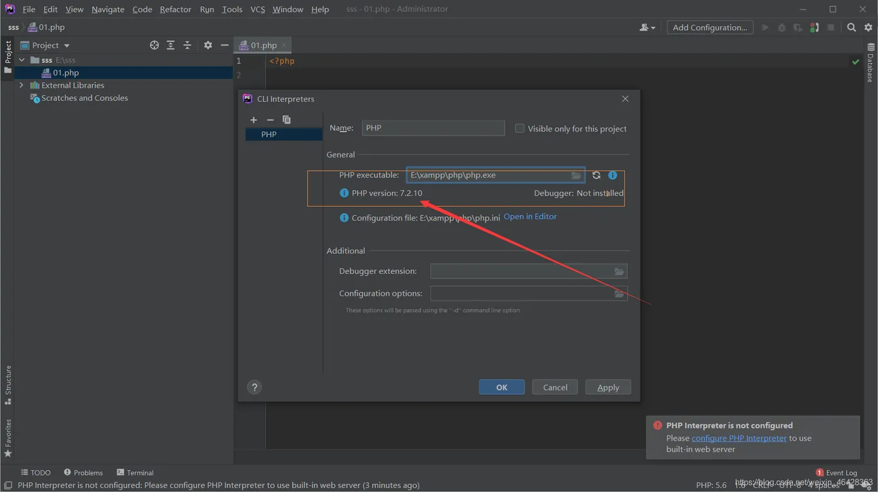Open the Search Everywhere magnifier
Viewport: 878px width, 492px height.
click(852, 28)
